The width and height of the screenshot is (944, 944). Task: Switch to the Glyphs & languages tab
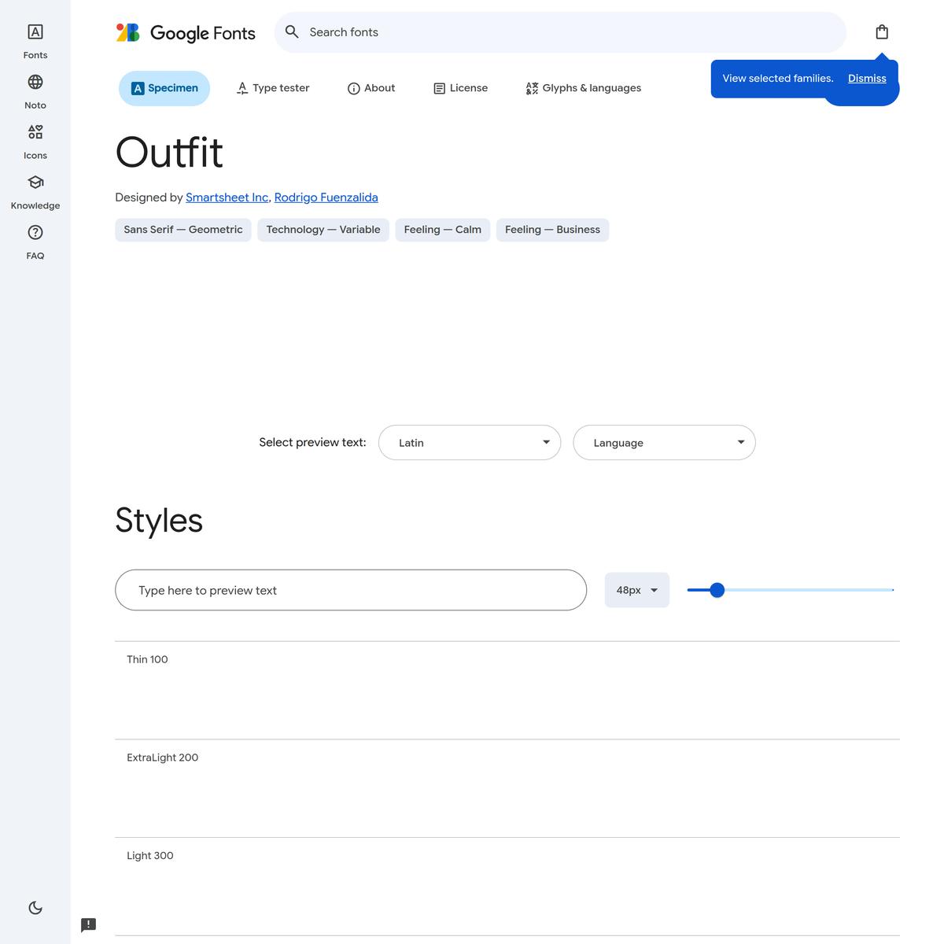click(x=583, y=88)
